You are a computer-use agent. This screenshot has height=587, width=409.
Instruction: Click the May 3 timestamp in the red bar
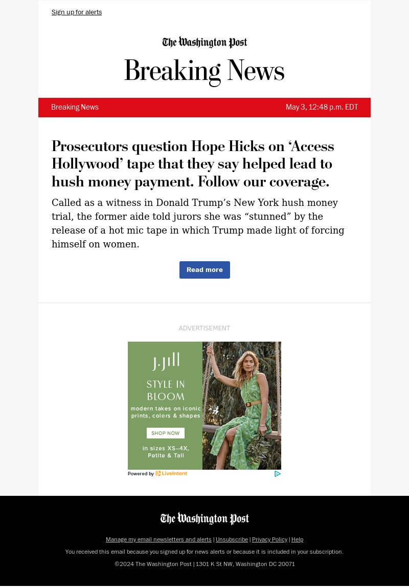tap(322, 107)
